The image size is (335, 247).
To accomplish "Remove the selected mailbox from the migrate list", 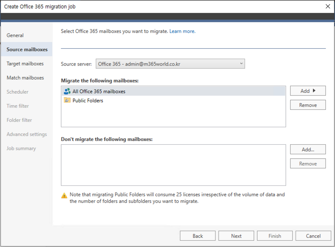I will (x=308, y=105).
